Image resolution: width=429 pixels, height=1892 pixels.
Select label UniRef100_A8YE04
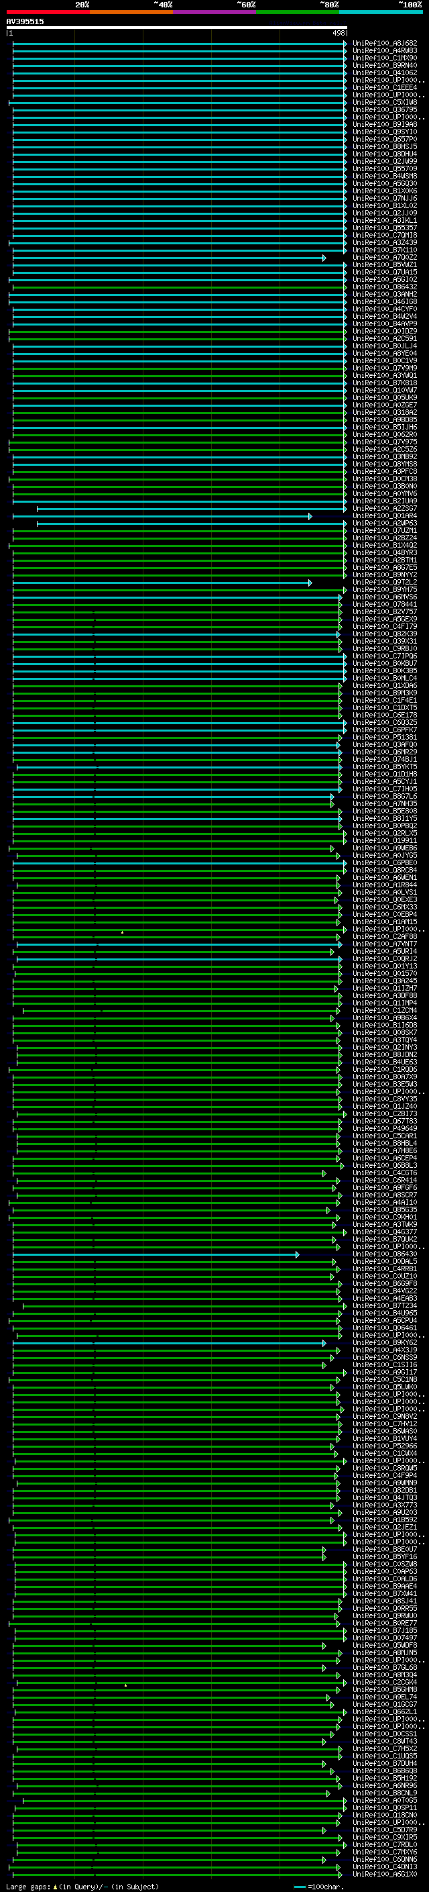385,353
